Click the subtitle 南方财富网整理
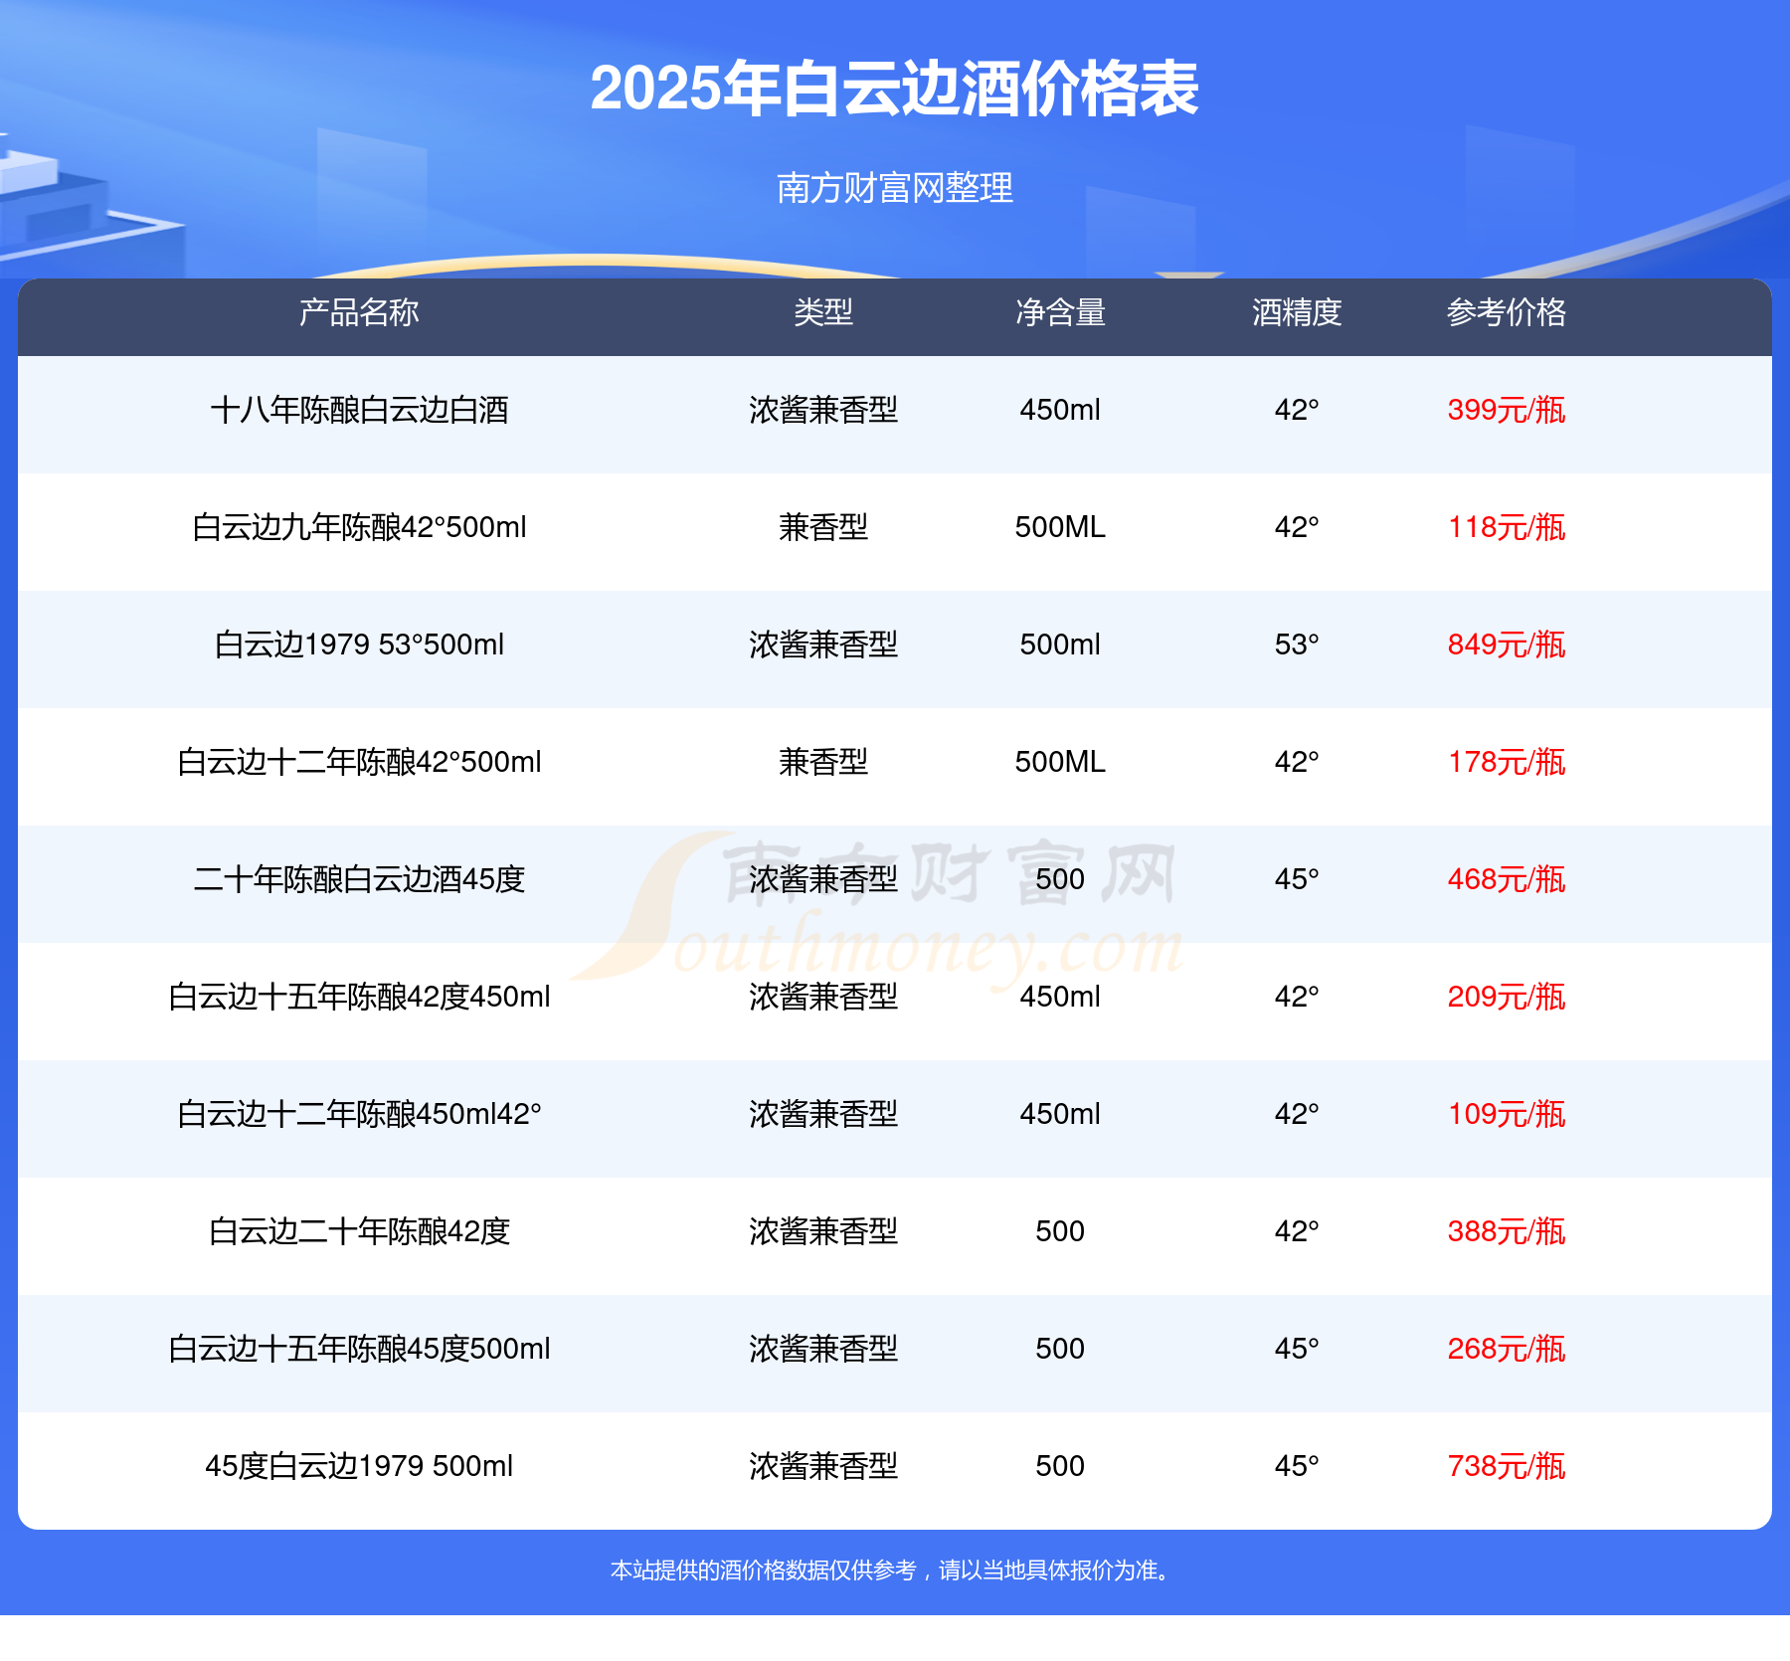The width and height of the screenshot is (1790, 1661). pyautogui.click(x=894, y=187)
